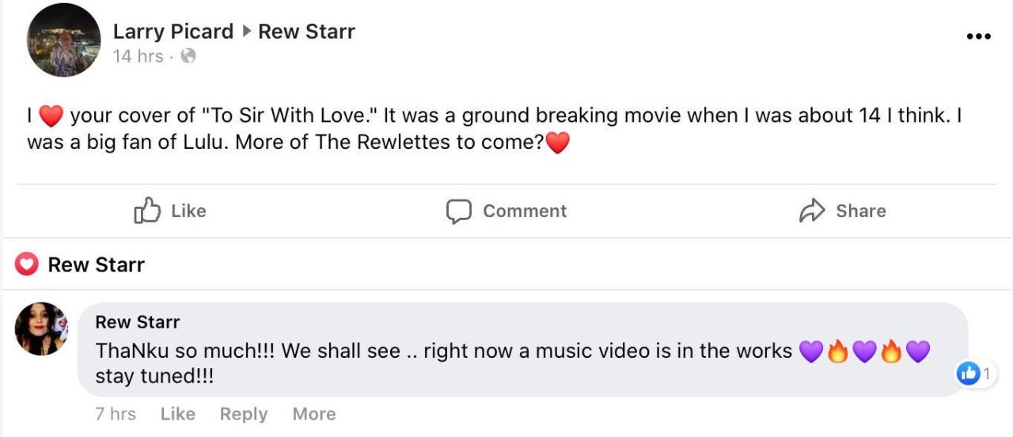Click the thumbs-up Like icon on post
The width and height of the screenshot is (1013, 437).
point(147,211)
